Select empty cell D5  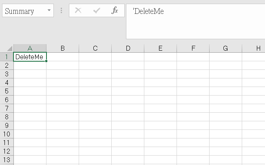[x=128, y=91]
